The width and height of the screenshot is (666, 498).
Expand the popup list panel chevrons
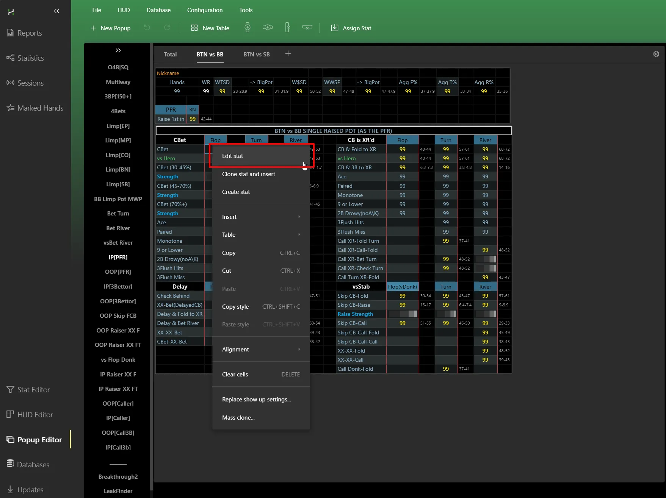pos(118,50)
